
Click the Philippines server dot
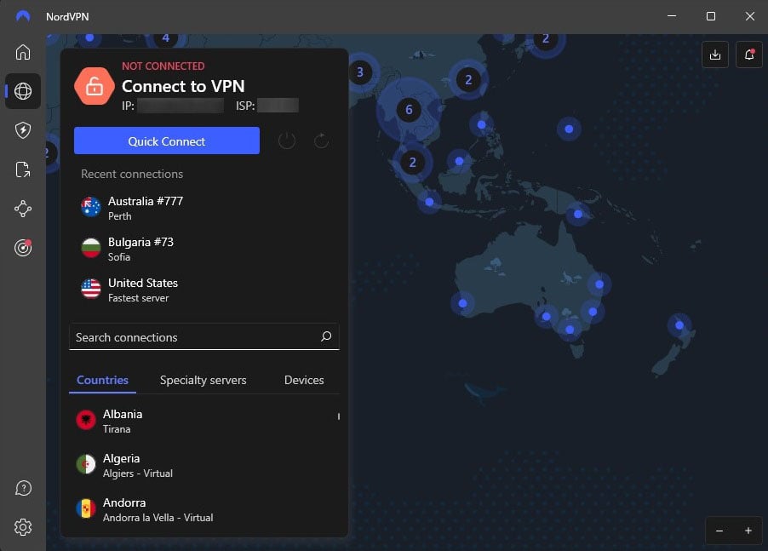[481, 125]
